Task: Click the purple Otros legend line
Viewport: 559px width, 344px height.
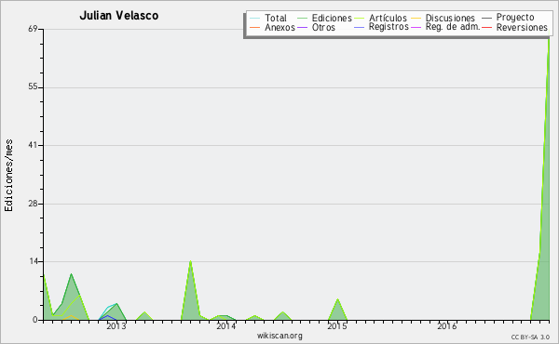Action: pyautogui.click(x=302, y=27)
